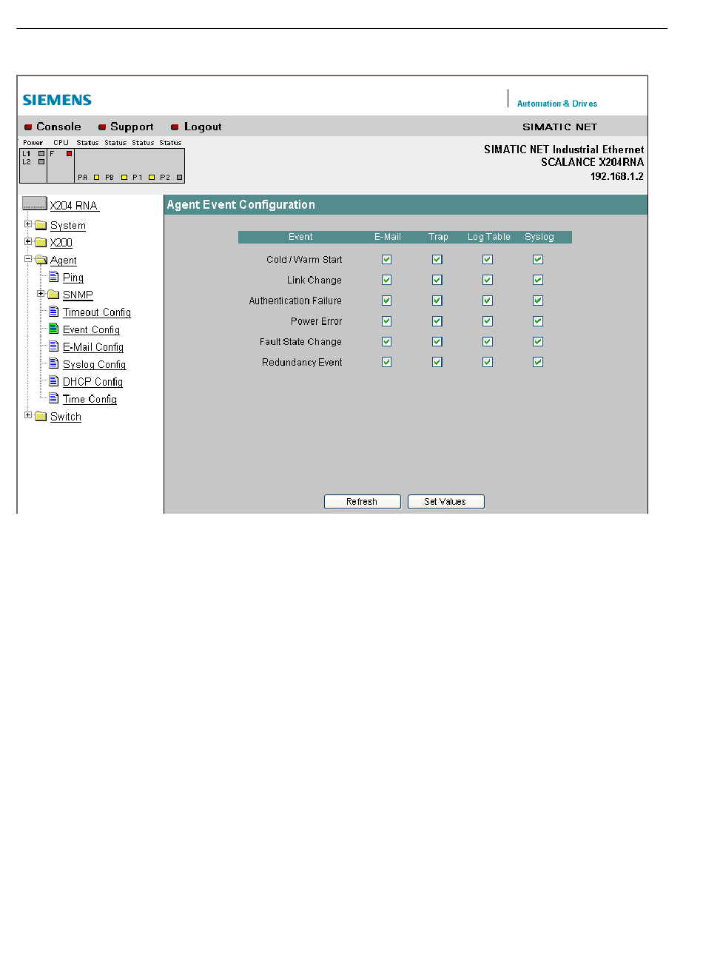Click the System folder icon

tap(41, 225)
